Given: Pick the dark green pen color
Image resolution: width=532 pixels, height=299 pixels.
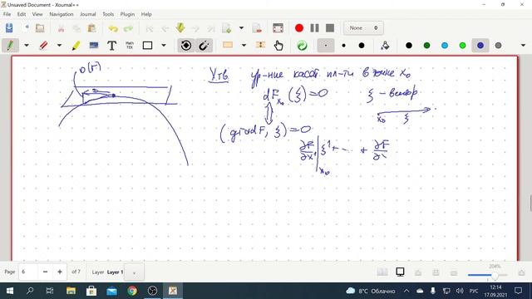Looking at the screenshot, I should pyautogui.click(x=426, y=46).
